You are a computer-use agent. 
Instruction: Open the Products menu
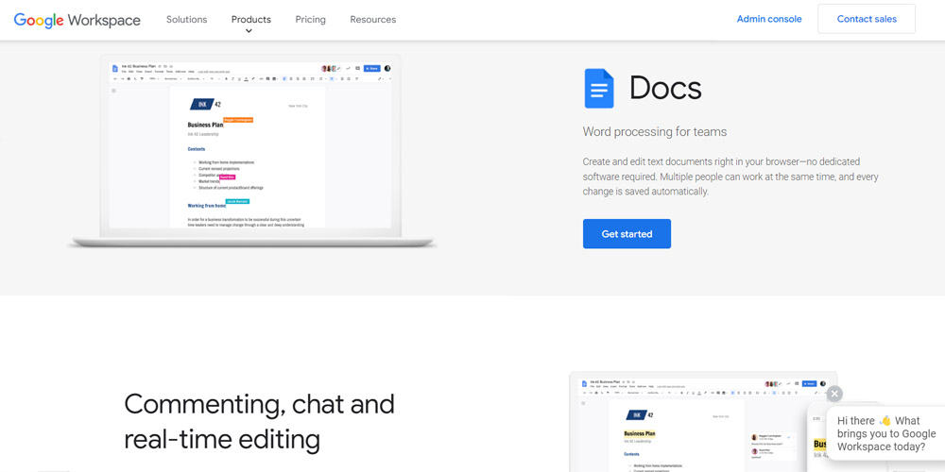click(250, 19)
